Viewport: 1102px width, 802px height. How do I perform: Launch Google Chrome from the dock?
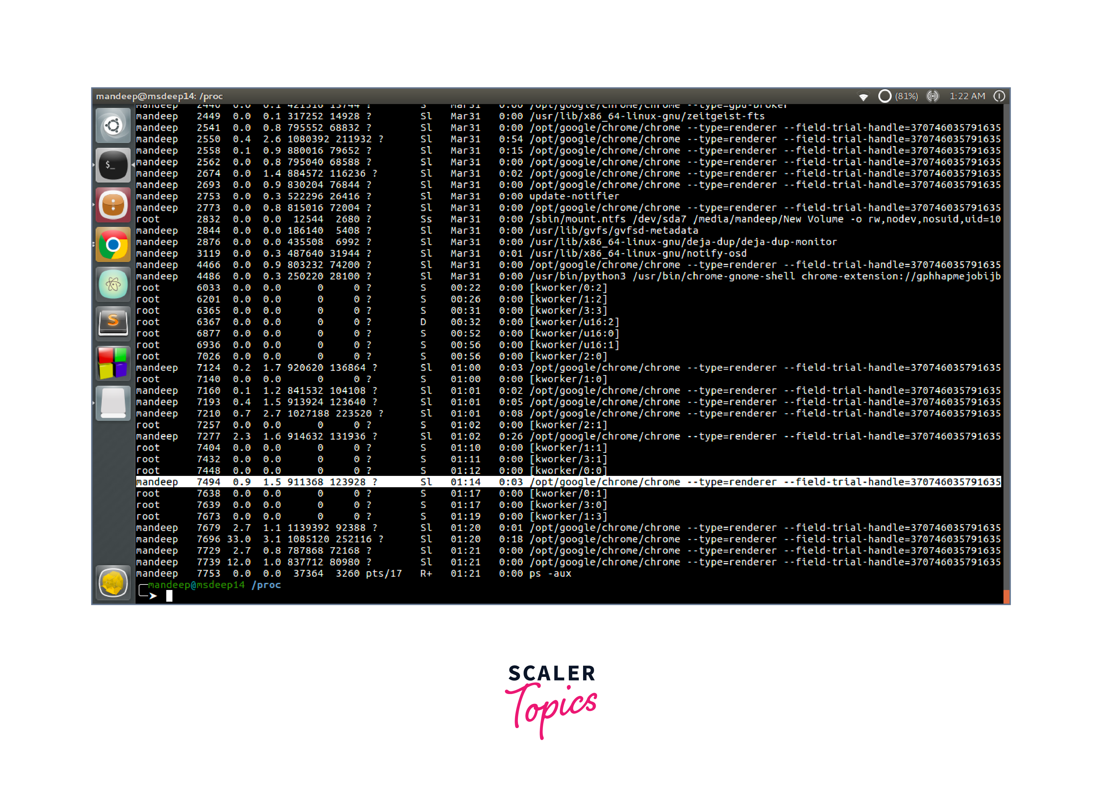(113, 244)
